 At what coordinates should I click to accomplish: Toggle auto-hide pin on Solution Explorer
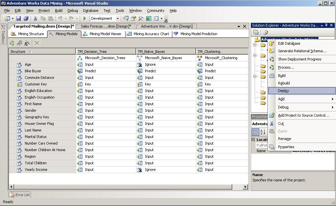(x=326, y=25)
